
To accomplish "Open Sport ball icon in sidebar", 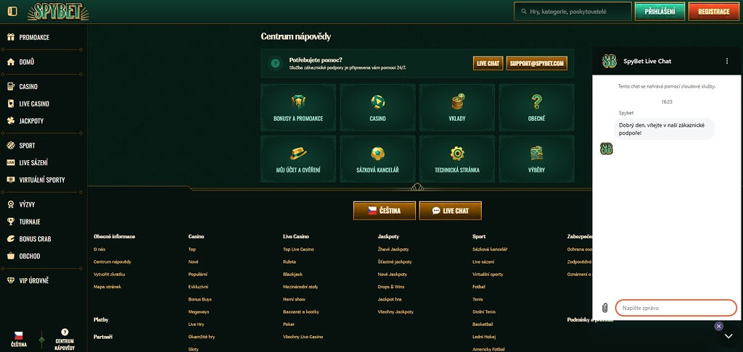I will point(11,146).
